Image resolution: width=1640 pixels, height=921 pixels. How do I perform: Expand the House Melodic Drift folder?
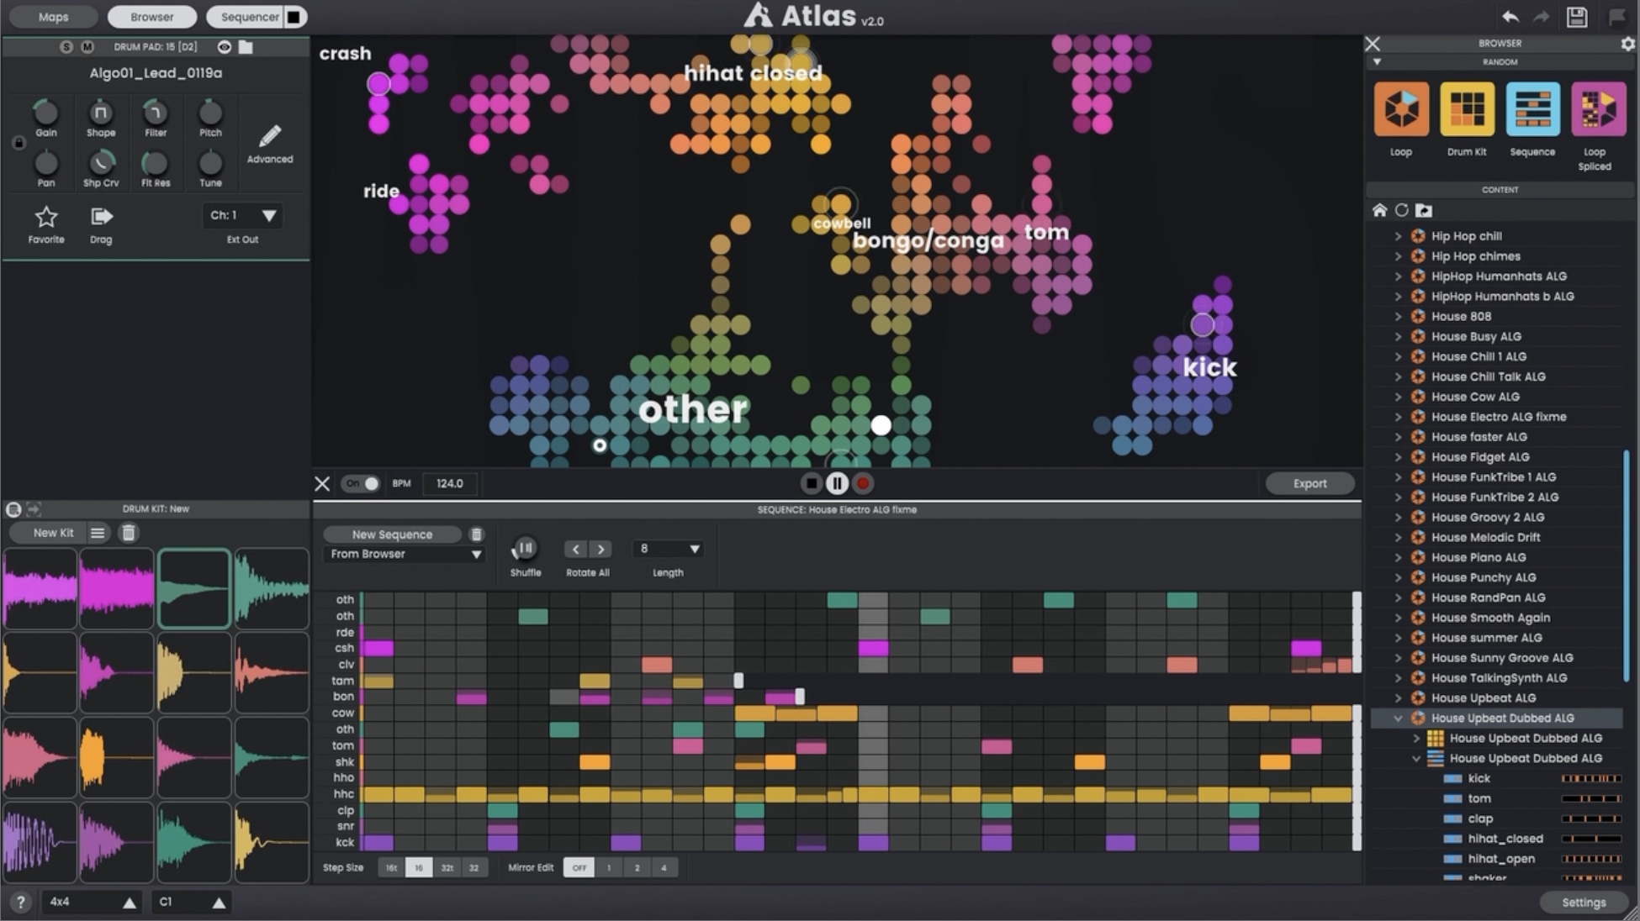pos(1399,538)
